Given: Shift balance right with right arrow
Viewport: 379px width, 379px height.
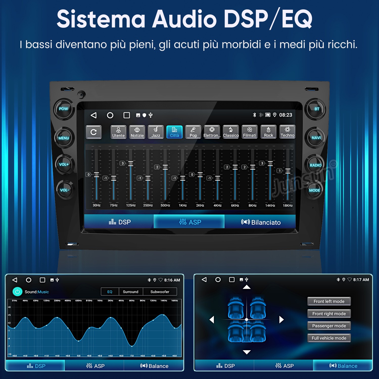Looking at the screenshot, I should tap(281, 320).
